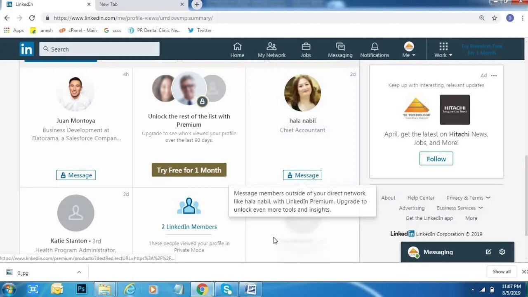Open the Windows Start button
This screenshot has width=528, height=297.
click(x=9, y=289)
